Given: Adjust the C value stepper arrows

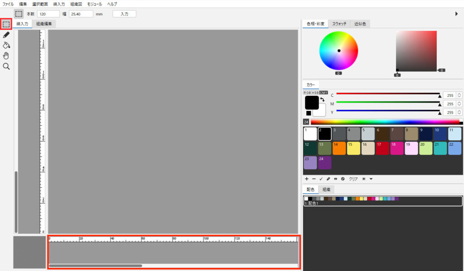Looking at the screenshot, I should (459, 95).
